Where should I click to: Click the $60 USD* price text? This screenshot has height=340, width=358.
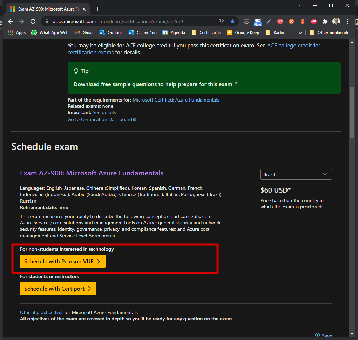pyautogui.click(x=276, y=190)
